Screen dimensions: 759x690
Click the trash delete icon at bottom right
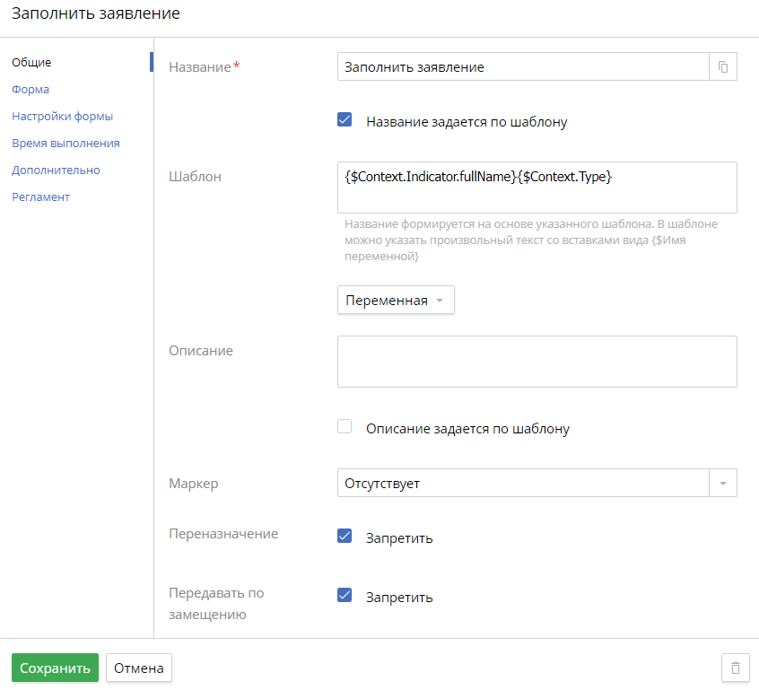735,668
